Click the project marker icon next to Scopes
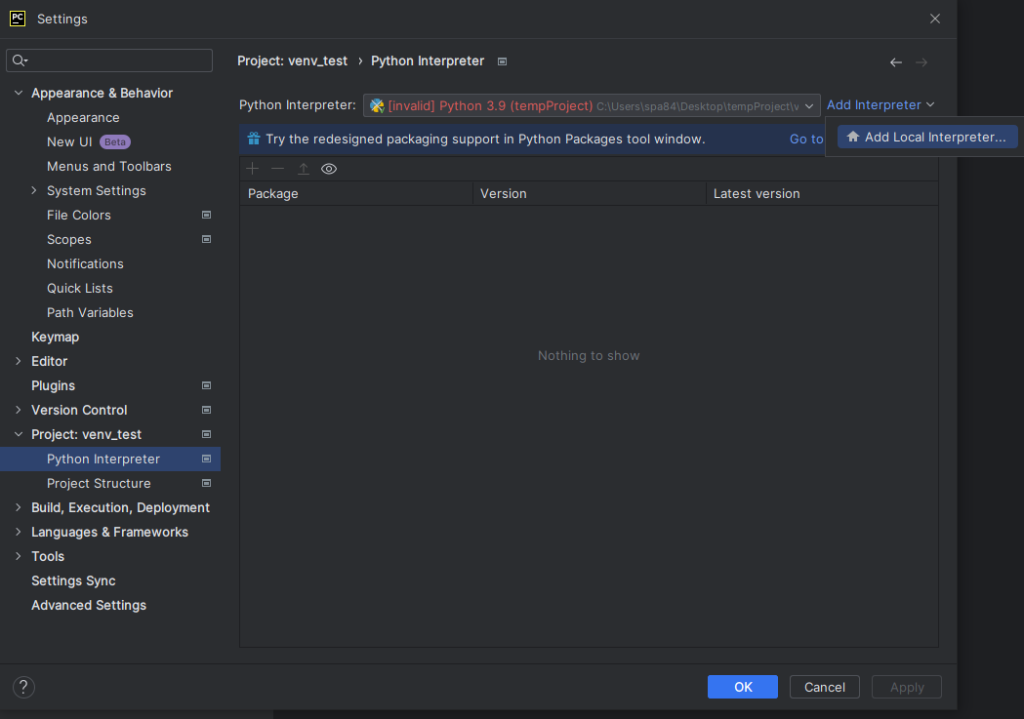 (x=206, y=239)
